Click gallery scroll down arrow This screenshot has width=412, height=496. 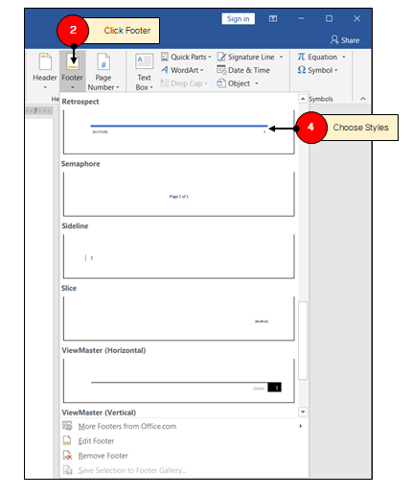tap(303, 412)
